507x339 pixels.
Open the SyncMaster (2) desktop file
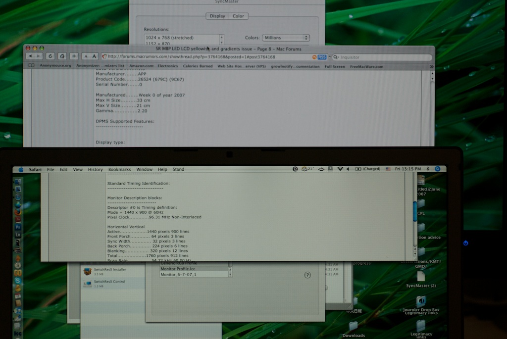click(x=421, y=280)
